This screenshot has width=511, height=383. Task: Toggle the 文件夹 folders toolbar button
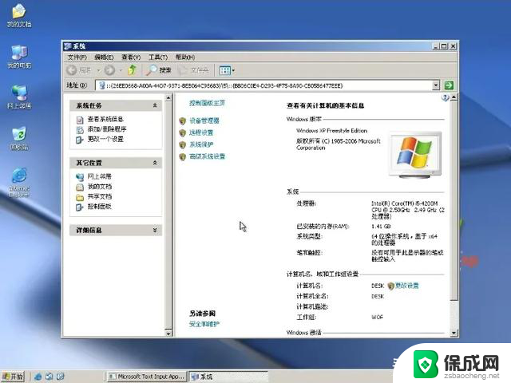(193, 70)
